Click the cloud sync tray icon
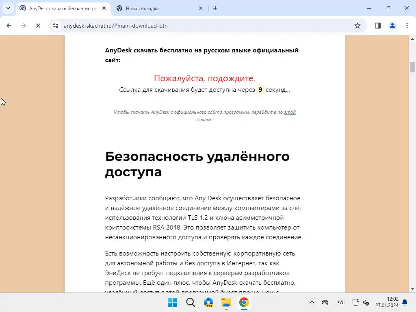This screenshot has height=312, width=416. [x=325, y=302]
